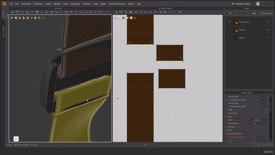This screenshot has height=155, width=275.
Task: Open the Retopology menu
Action: coord(76,4)
